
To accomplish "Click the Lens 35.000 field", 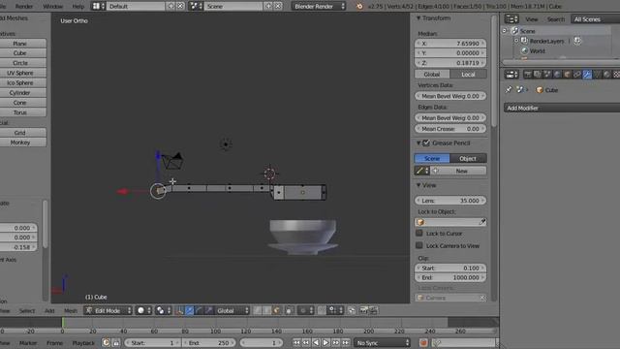I will (450, 201).
